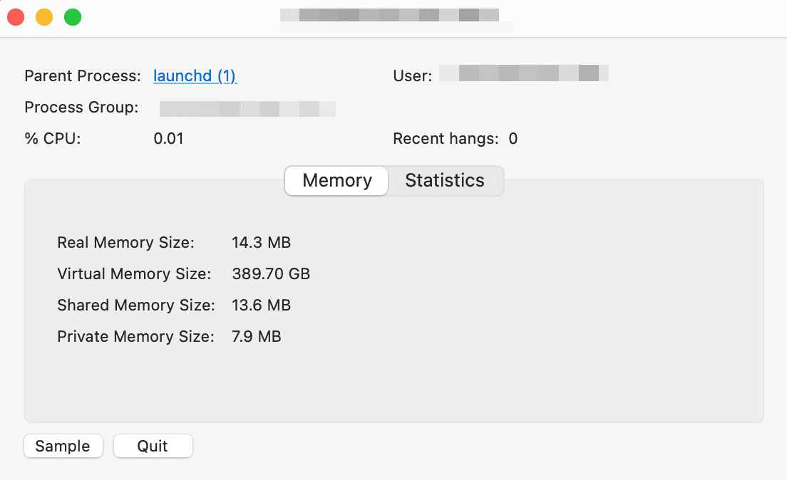Minimize the window with the yellow button
Image resolution: width=787 pixels, height=480 pixels.
click(44, 17)
